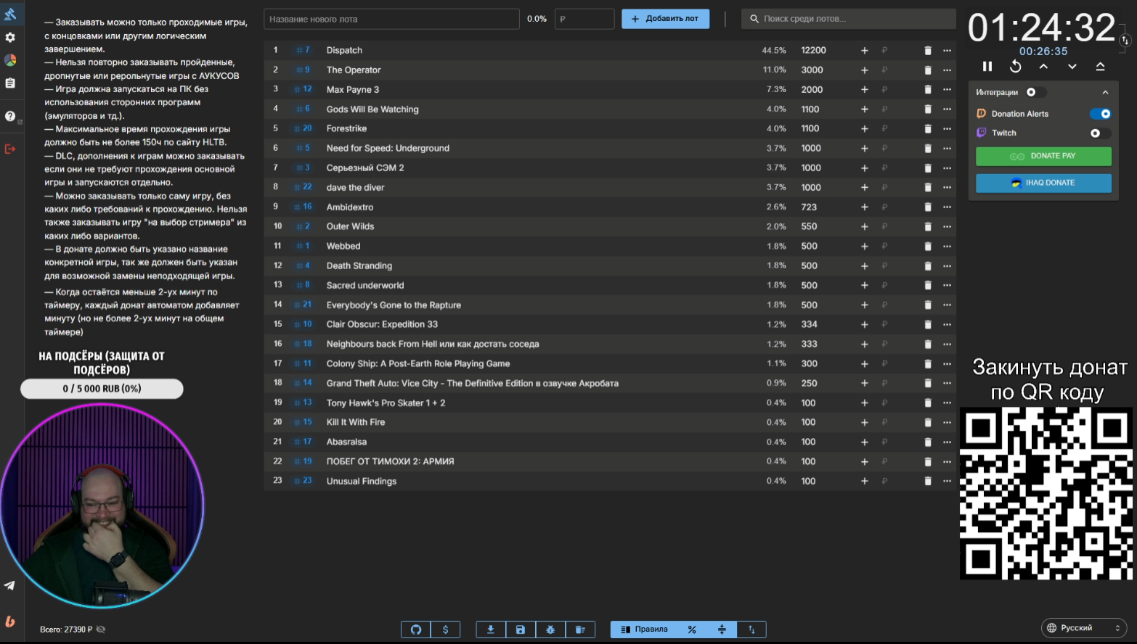Toggle the sort arrows button in bottom toolbar

point(751,629)
